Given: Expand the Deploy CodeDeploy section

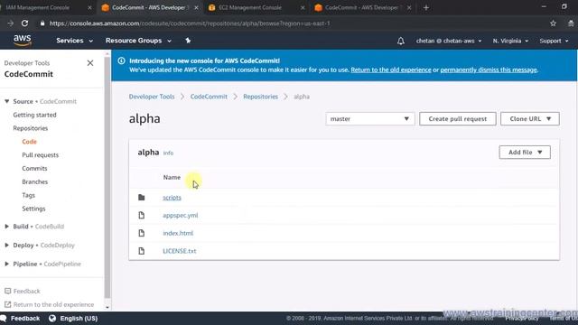Looking at the screenshot, I should click(x=6, y=245).
